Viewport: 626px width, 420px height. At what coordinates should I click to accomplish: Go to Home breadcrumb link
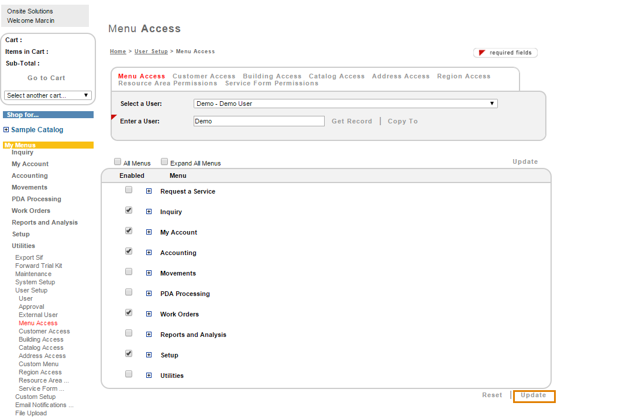click(118, 51)
